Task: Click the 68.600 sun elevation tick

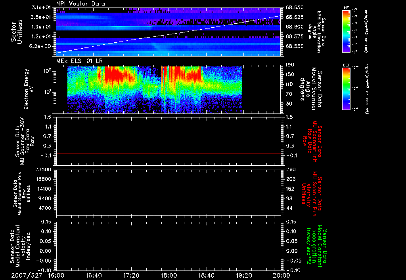Action: [295, 27]
